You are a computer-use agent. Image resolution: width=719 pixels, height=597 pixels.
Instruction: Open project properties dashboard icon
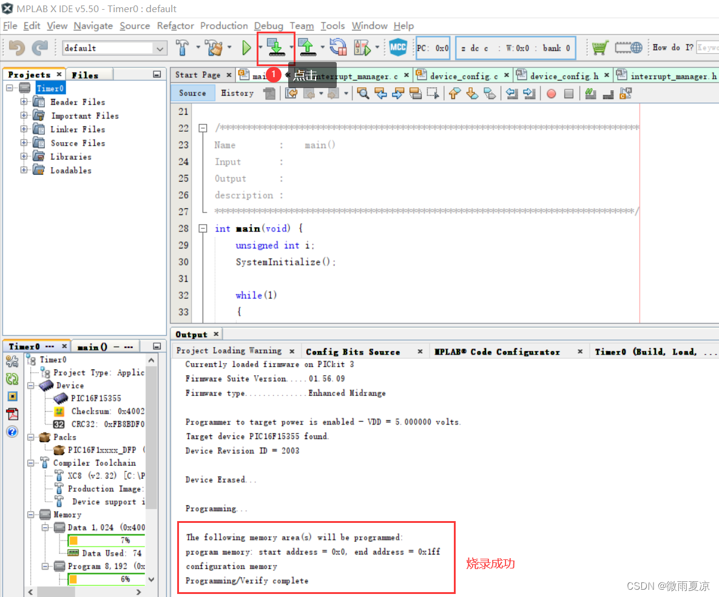tap(12, 361)
